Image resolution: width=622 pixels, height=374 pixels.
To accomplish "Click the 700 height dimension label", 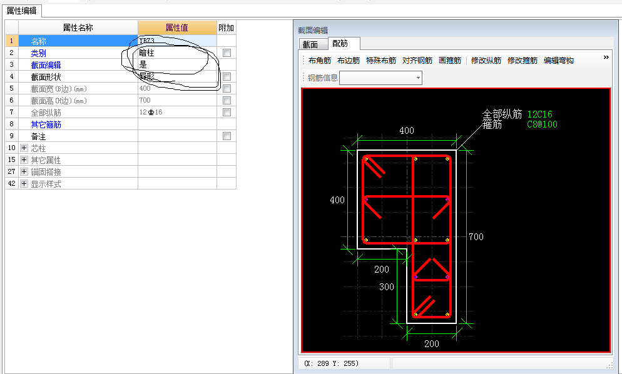I will click(476, 237).
